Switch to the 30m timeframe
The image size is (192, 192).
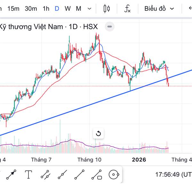[31, 9]
